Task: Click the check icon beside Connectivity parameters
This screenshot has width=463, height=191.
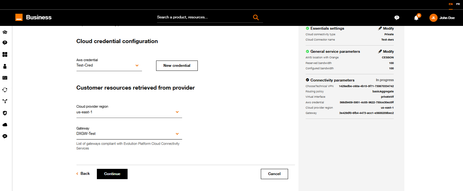Action: pos(308,80)
